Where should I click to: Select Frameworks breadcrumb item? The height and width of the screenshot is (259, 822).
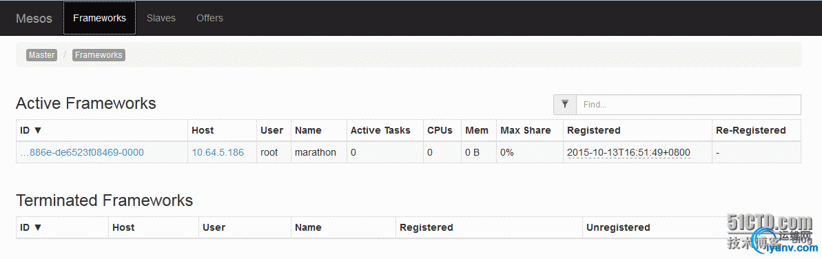tap(99, 55)
